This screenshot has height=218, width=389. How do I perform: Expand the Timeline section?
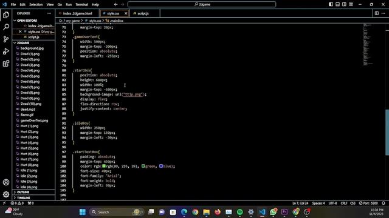(x=23, y=198)
